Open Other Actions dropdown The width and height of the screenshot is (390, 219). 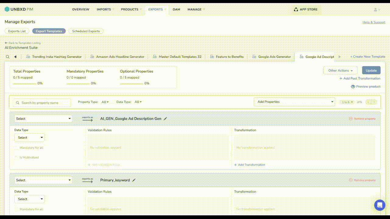pyautogui.click(x=340, y=71)
